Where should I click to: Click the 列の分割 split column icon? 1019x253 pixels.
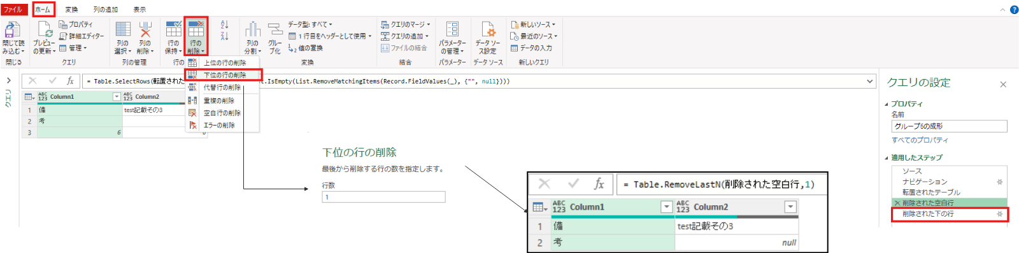coord(253,29)
